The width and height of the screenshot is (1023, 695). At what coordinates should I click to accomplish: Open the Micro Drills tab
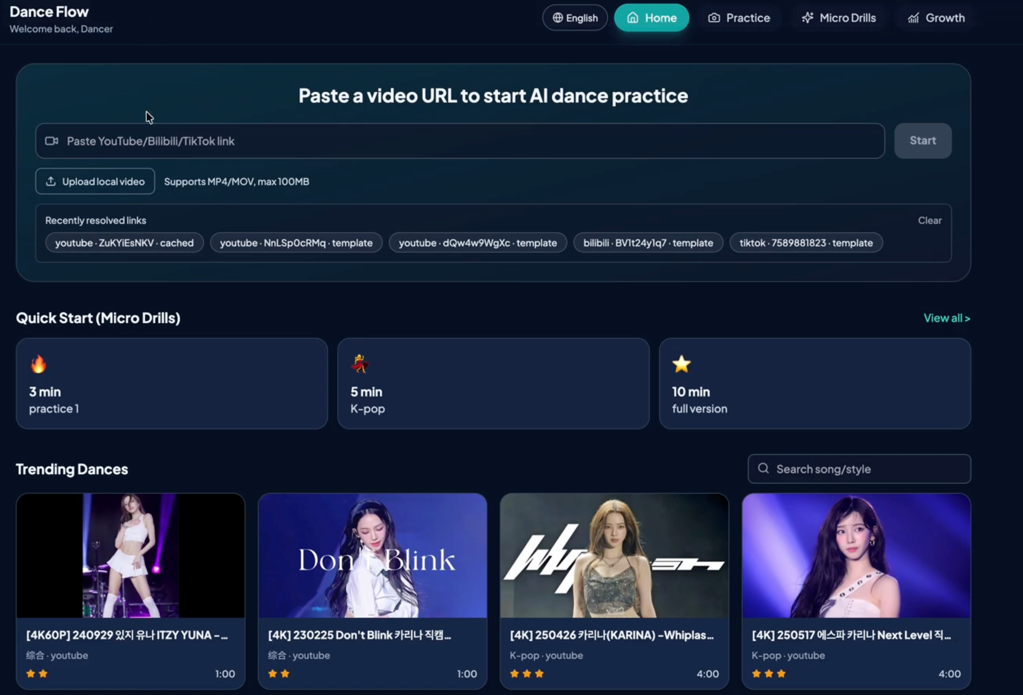(x=839, y=18)
